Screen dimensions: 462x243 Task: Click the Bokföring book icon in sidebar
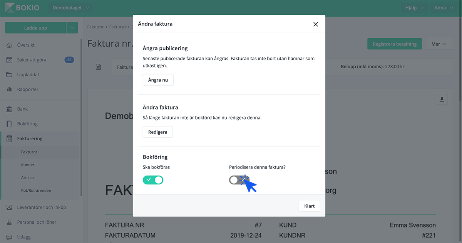10,124
